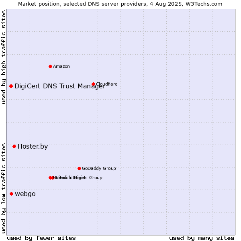Click the 'used by many sites' axis label

click(202, 238)
